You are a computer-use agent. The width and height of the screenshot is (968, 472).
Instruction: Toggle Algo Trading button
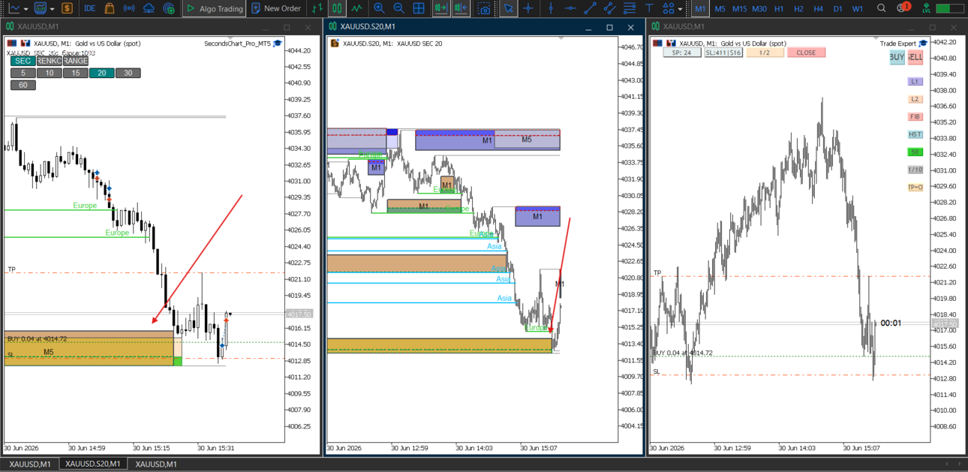(x=214, y=8)
